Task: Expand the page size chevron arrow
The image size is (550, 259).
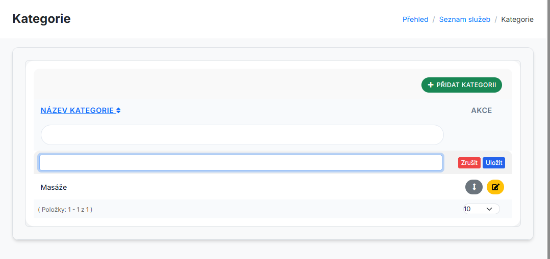Action: coord(489,209)
